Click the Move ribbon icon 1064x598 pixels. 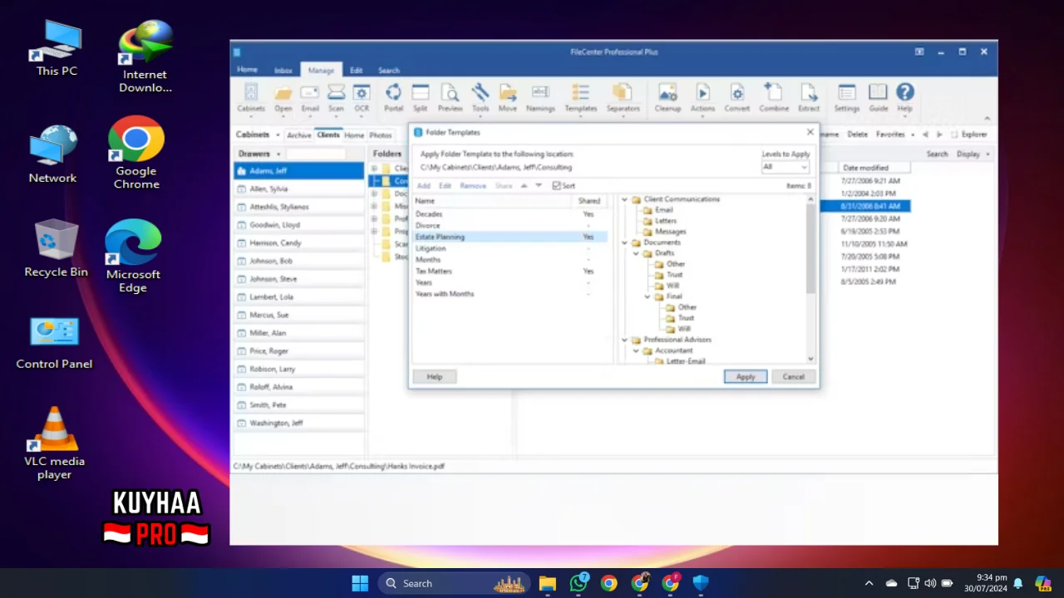click(x=507, y=97)
